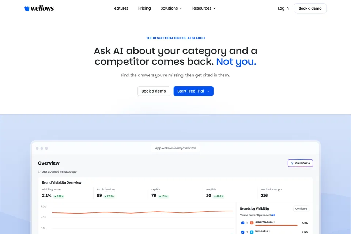This screenshot has width=351, height=234.
Task: Click the 17.9% explicit change badge
Action: click(163, 196)
